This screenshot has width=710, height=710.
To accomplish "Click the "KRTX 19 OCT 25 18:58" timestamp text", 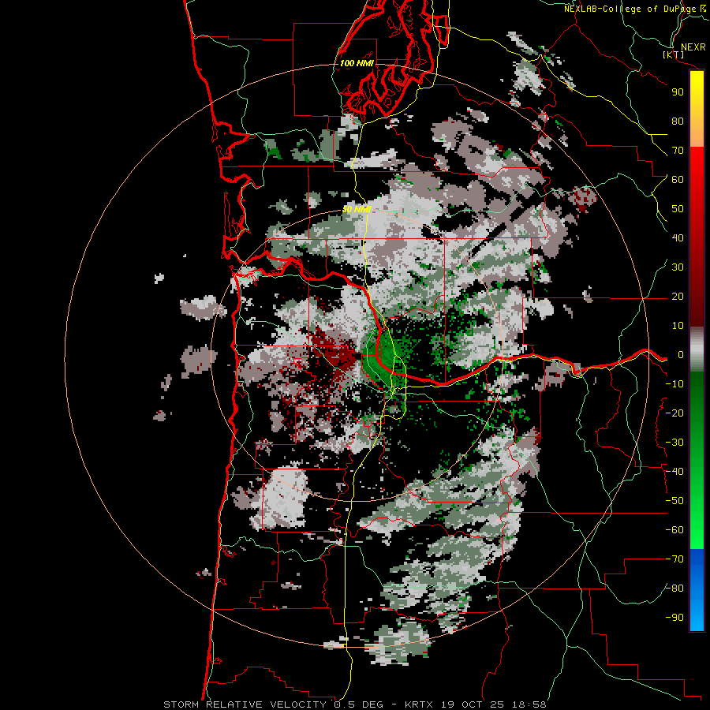I will coord(476,704).
